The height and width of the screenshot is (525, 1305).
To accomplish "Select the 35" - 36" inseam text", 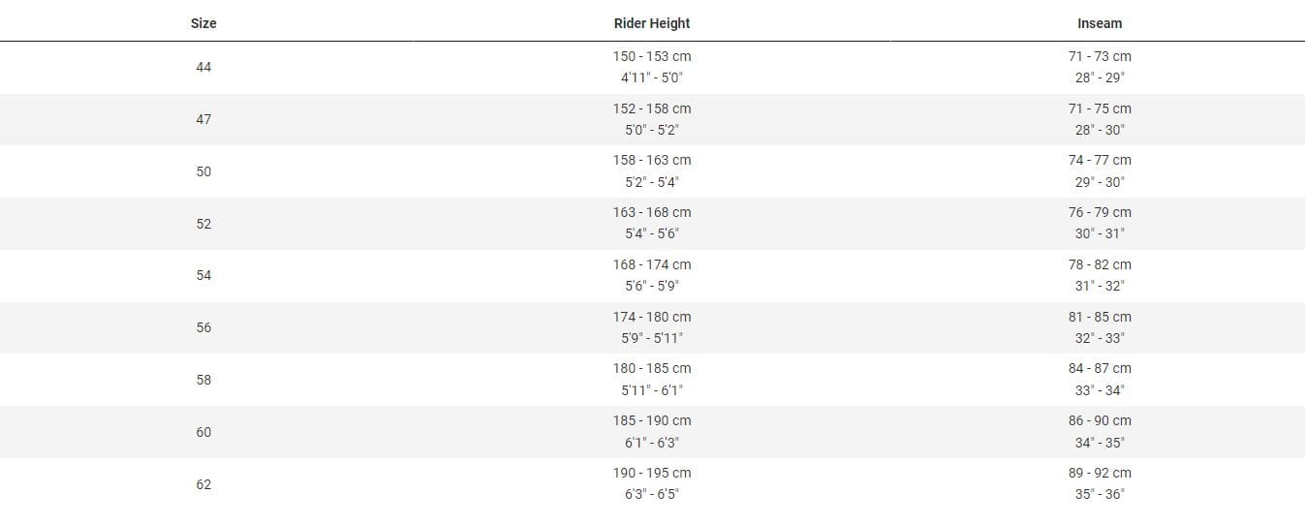I will coord(1100,494).
